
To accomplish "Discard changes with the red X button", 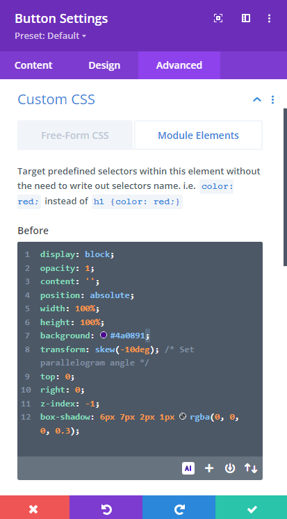I will pyautogui.click(x=35, y=507).
